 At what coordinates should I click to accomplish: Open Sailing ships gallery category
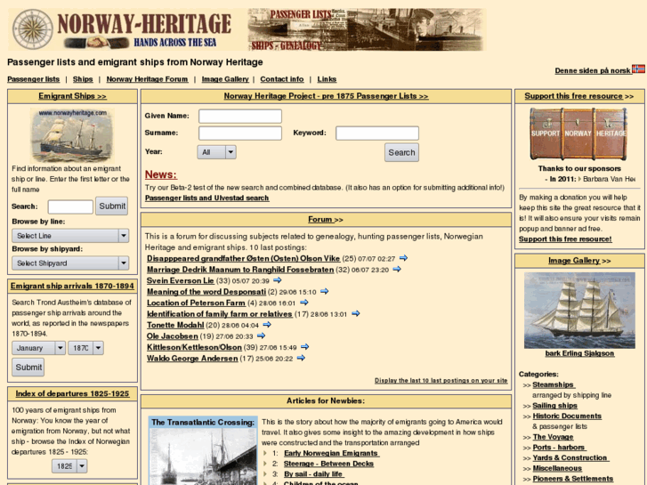coord(555,406)
